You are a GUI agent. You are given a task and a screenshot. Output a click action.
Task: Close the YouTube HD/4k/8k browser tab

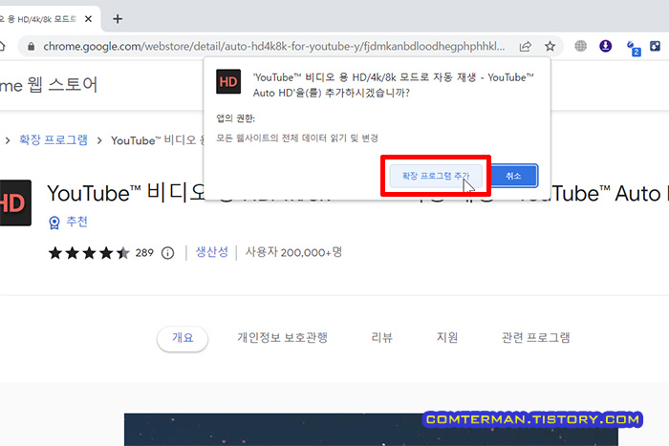click(x=88, y=19)
